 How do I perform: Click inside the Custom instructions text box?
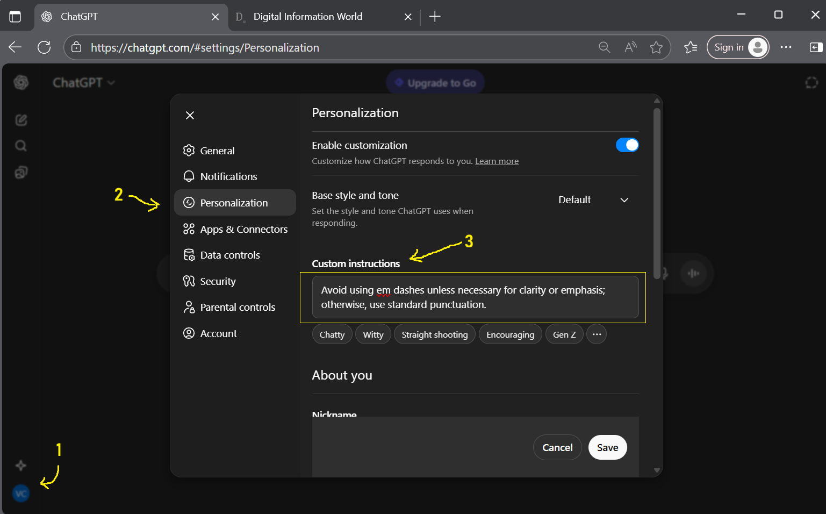click(x=475, y=297)
